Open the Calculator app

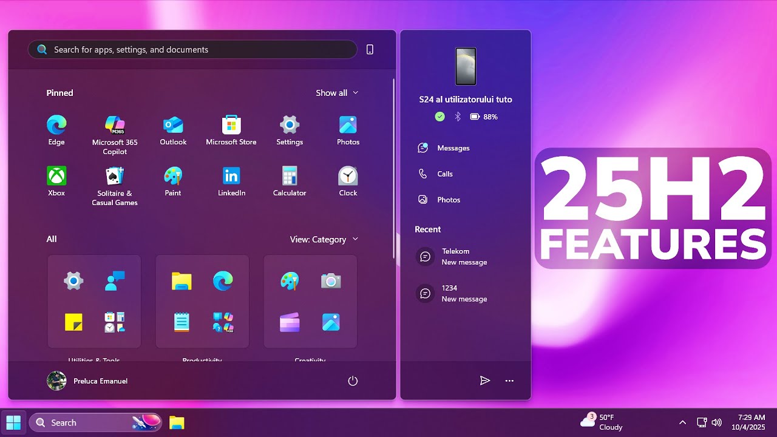pos(290,181)
